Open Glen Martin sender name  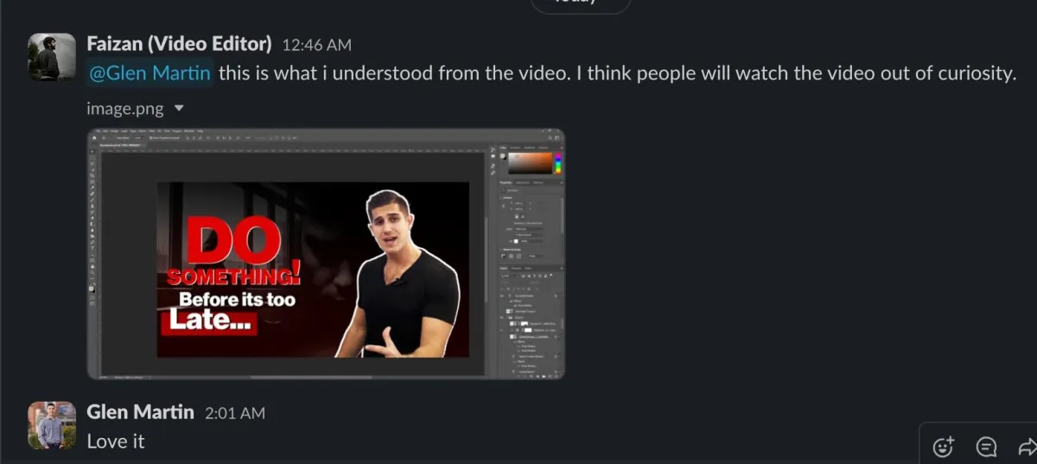click(x=141, y=412)
